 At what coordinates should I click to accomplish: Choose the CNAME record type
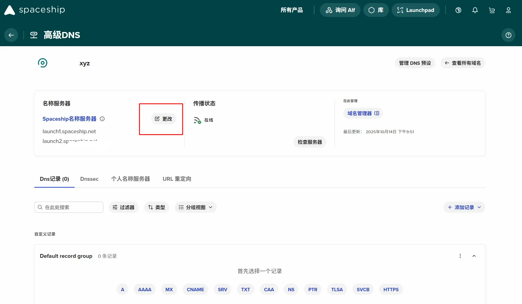(x=195, y=290)
